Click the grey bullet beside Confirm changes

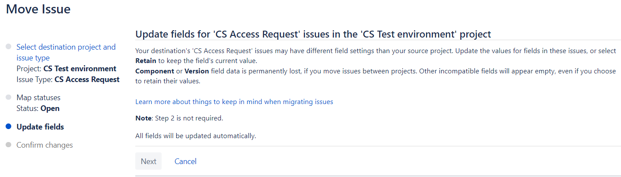(x=9, y=145)
